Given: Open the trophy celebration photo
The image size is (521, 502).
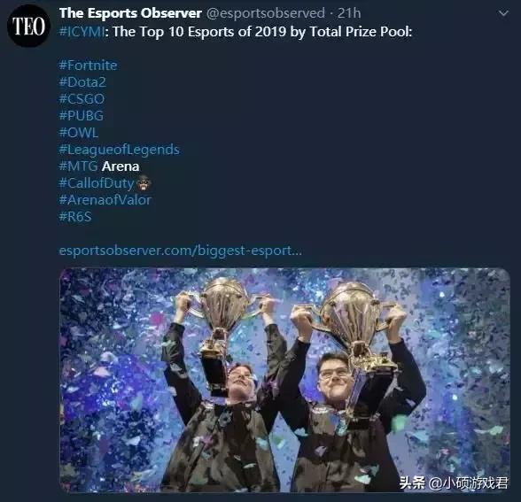Looking at the screenshot, I should 284,380.
